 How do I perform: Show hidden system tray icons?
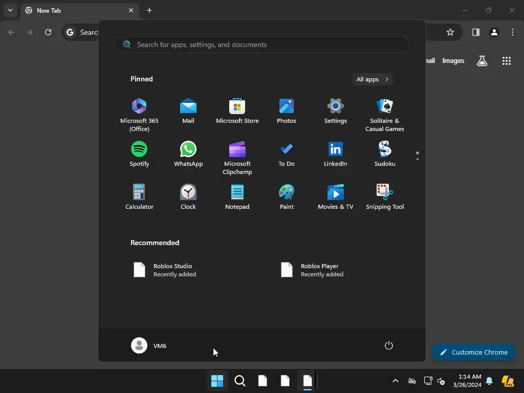tap(396, 381)
